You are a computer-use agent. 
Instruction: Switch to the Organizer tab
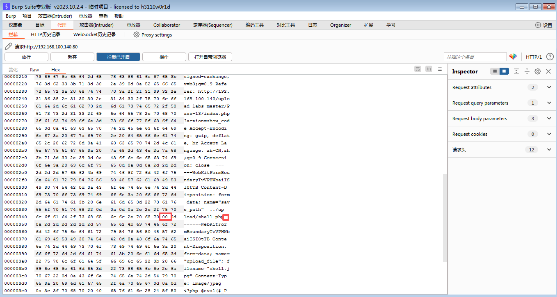[341, 25]
